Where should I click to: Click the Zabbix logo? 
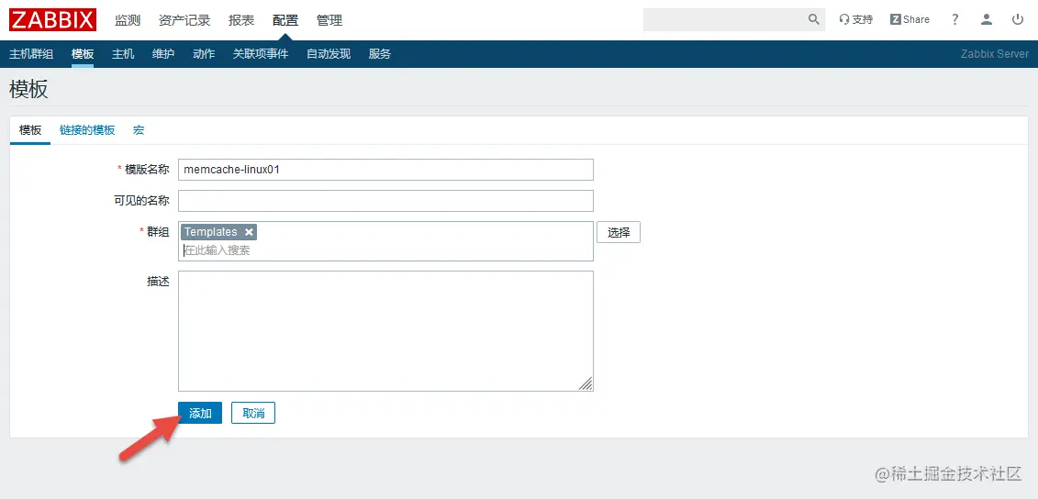[53, 20]
